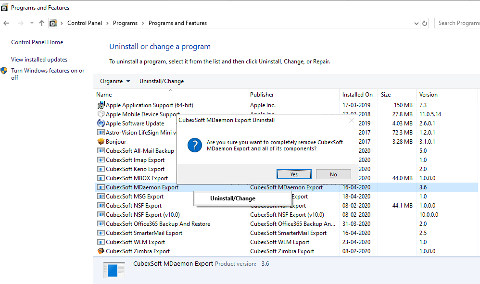Close the MDaemon Export Uninstall dialog
Viewport: 480px width, 284px height.
tap(352, 120)
